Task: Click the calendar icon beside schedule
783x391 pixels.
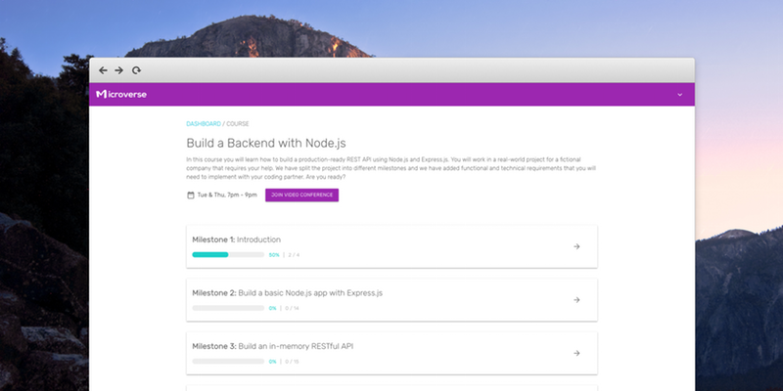Action: [x=190, y=195]
